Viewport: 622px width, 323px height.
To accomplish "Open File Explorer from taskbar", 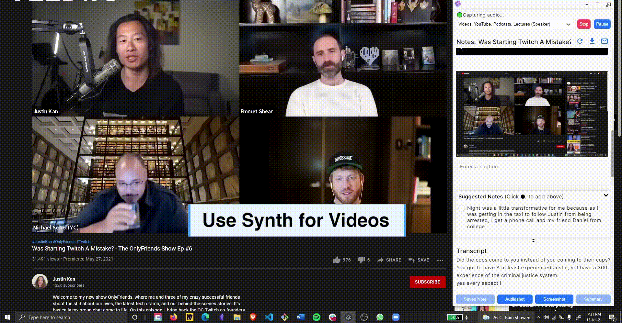I will [x=237, y=317].
